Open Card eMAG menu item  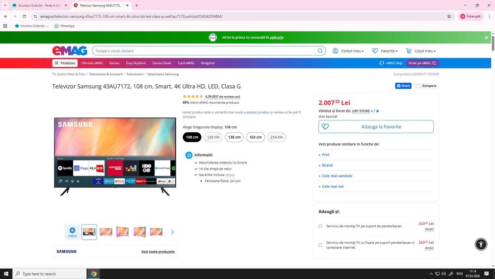click(x=186, y=63)
